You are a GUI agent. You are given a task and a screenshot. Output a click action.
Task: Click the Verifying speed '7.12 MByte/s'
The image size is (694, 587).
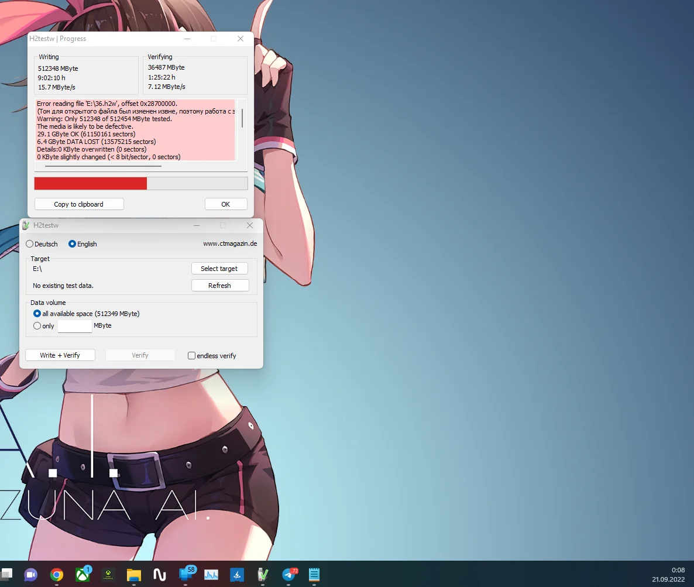(166, 87)
